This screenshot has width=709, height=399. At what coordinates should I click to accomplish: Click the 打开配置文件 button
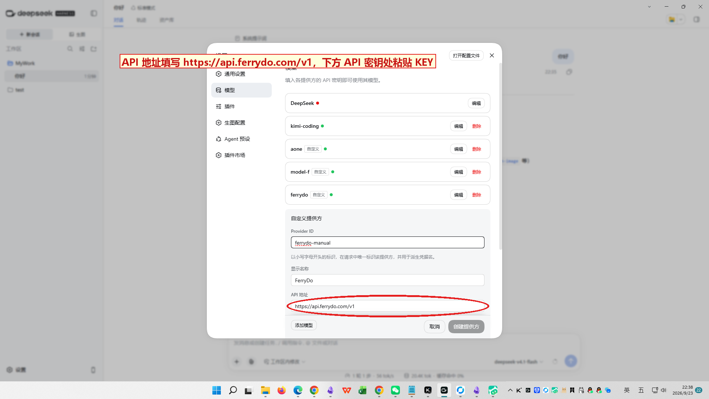click(x=466, y=55)
